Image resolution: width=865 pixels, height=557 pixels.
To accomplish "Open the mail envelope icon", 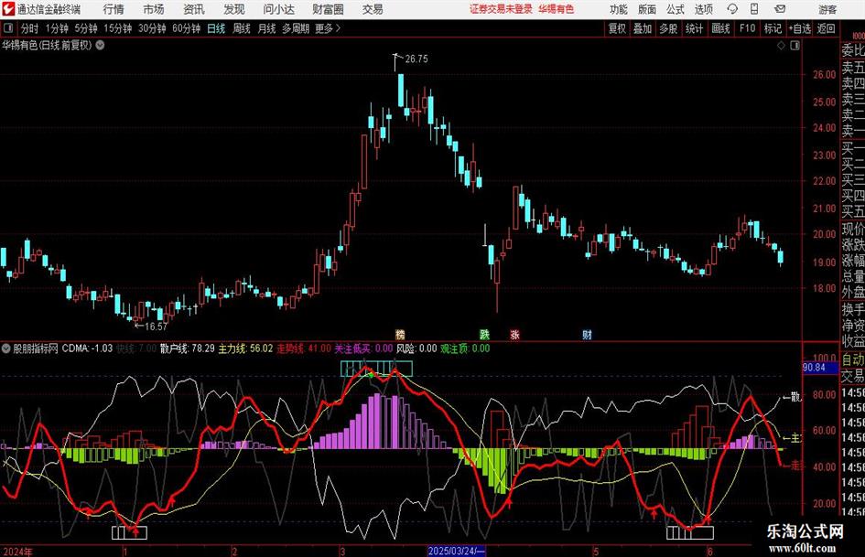I will click(x=780, y=9).
